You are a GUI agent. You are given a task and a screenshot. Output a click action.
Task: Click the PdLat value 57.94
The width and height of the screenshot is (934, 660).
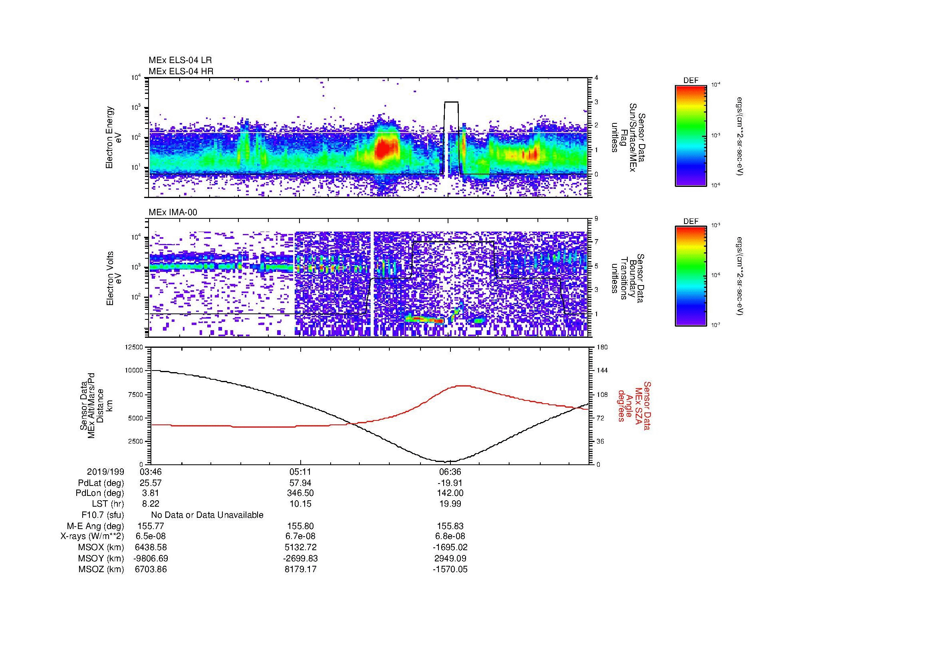pos(300,483)
